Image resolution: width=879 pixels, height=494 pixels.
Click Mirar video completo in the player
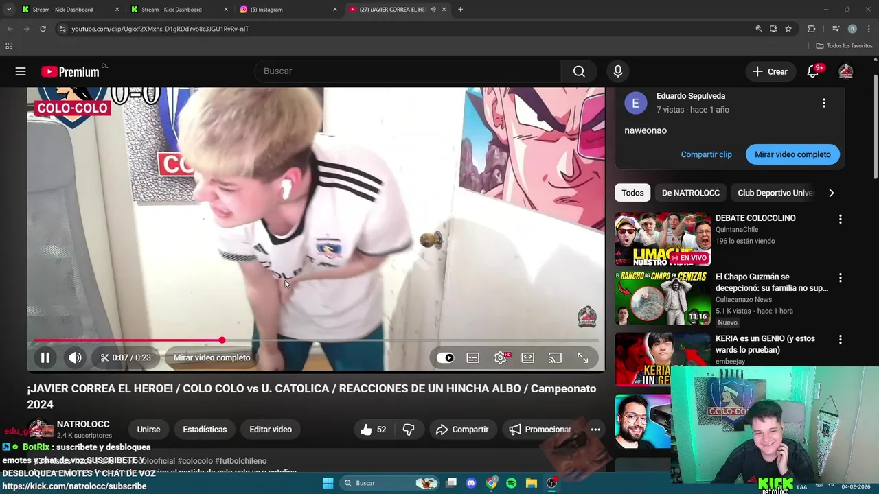coord(212,357)
